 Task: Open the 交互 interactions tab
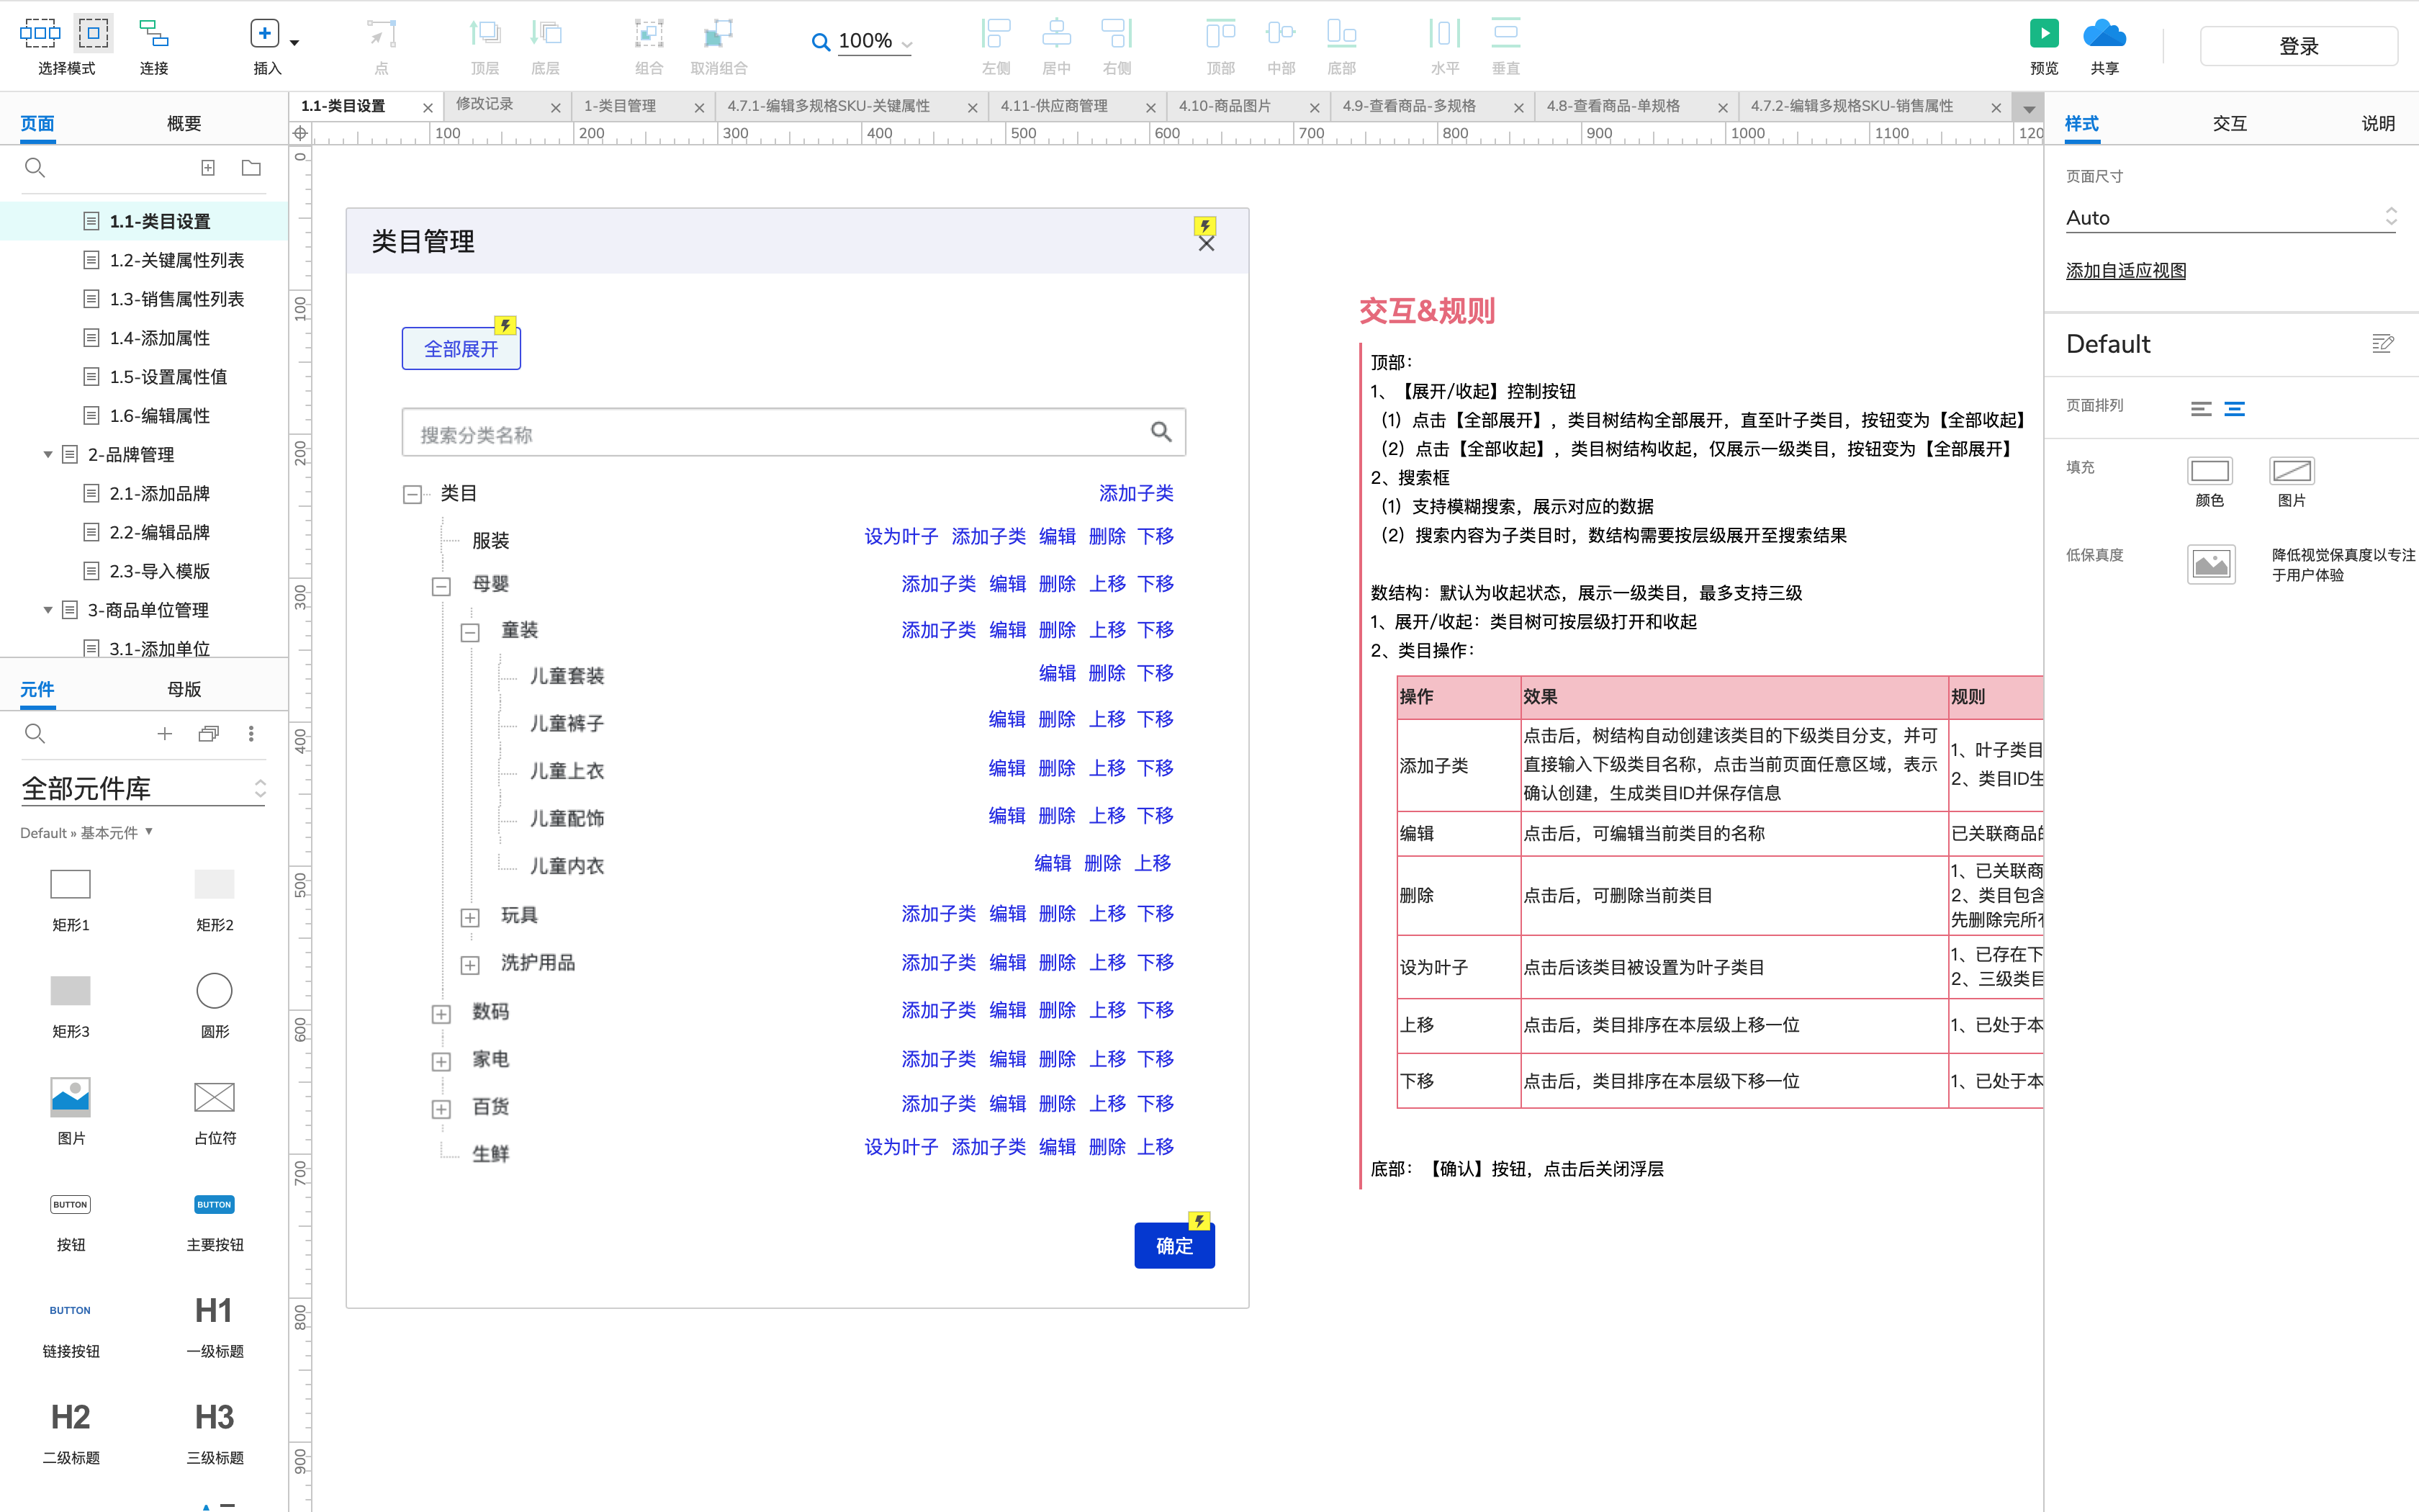coord(2229,123)
